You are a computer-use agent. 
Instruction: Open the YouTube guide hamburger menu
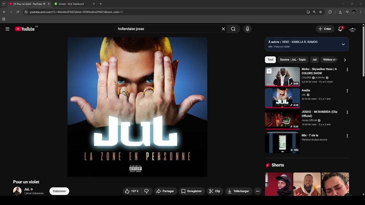7,29
